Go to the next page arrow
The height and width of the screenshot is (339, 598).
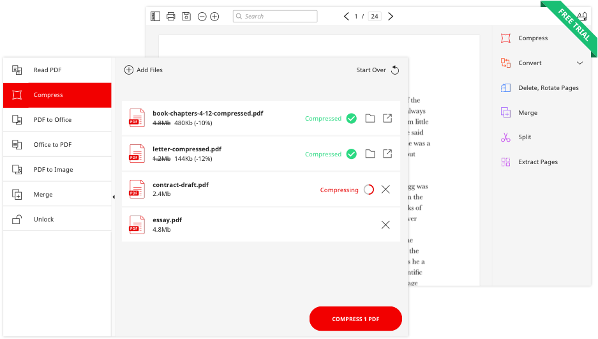(x=391, y=17)
